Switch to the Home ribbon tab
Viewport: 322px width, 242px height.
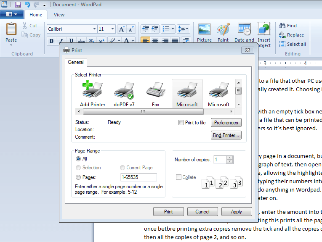pos(36,15)
